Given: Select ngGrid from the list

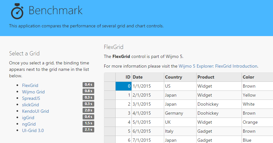Looking at the screenshot, I should click(29, 124).
